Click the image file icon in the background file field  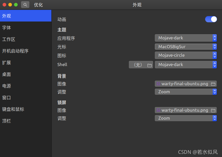(158, 84)
